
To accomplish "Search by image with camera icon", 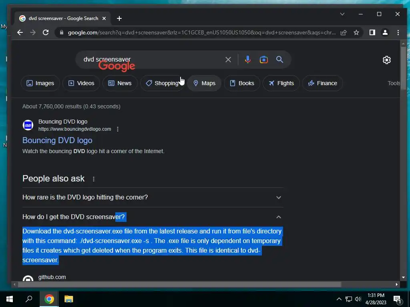I will coord(263,60).
